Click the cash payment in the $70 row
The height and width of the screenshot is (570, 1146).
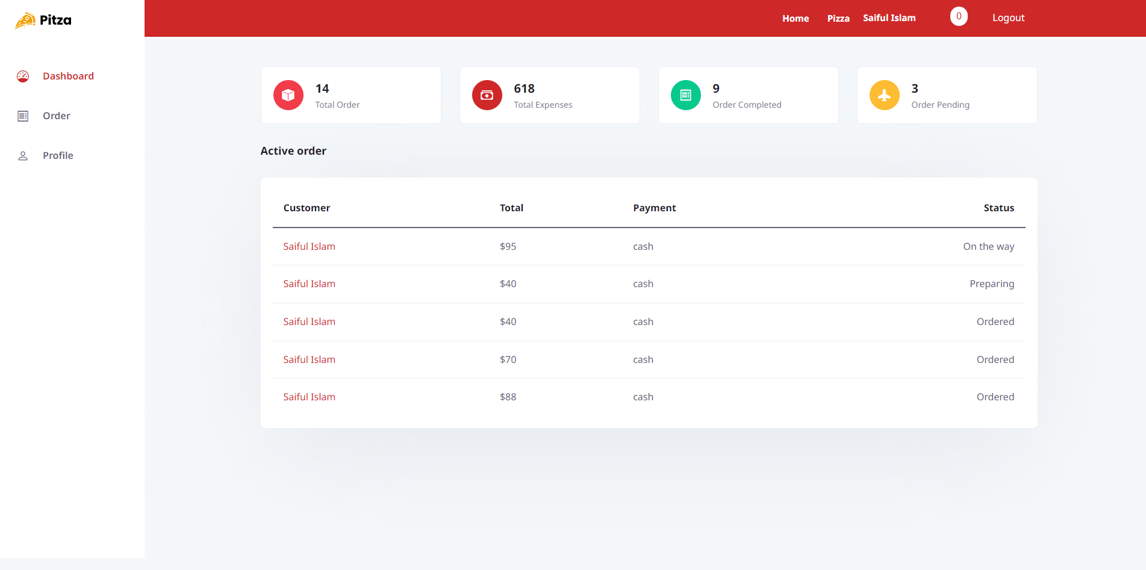click(643, 359)
